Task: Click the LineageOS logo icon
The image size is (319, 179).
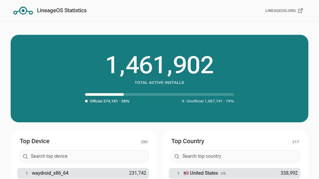Action: (x=23, y=11)
